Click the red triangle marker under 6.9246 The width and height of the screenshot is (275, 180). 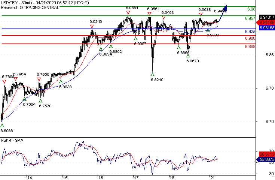pyautogui.click(x=92, y=27)
